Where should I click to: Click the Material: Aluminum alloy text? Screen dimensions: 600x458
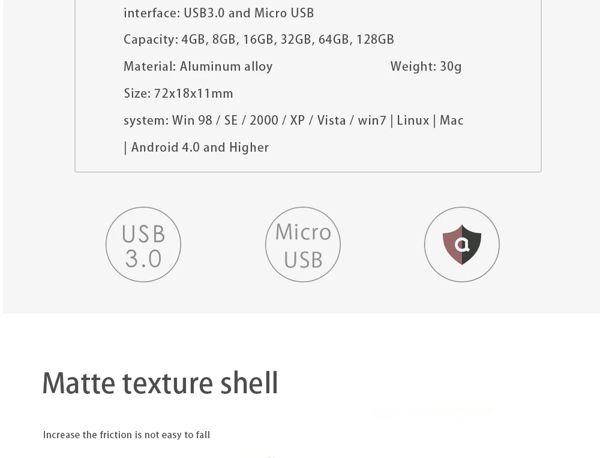(198, 67)
